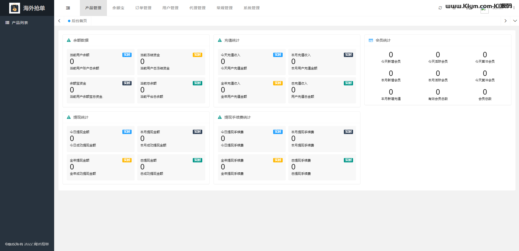Click the 余额宝 navigation item
Image resolution: width=519 pixels, height=251 pixels.
(118, 8)
